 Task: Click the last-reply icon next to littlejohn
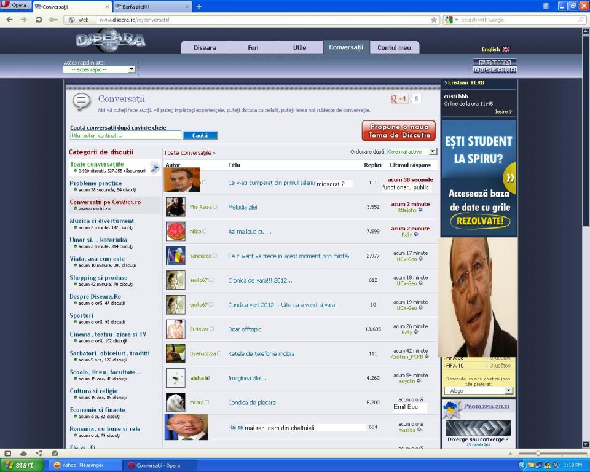[x=420, y=210]
